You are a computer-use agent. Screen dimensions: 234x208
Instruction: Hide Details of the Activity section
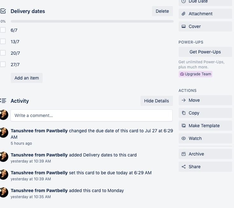click(156, 101)
